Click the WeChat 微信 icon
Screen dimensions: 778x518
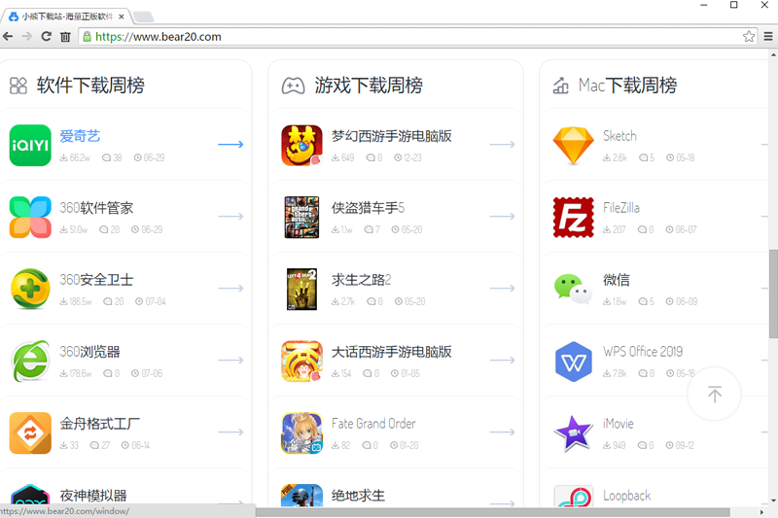click(x=573, y=289)
